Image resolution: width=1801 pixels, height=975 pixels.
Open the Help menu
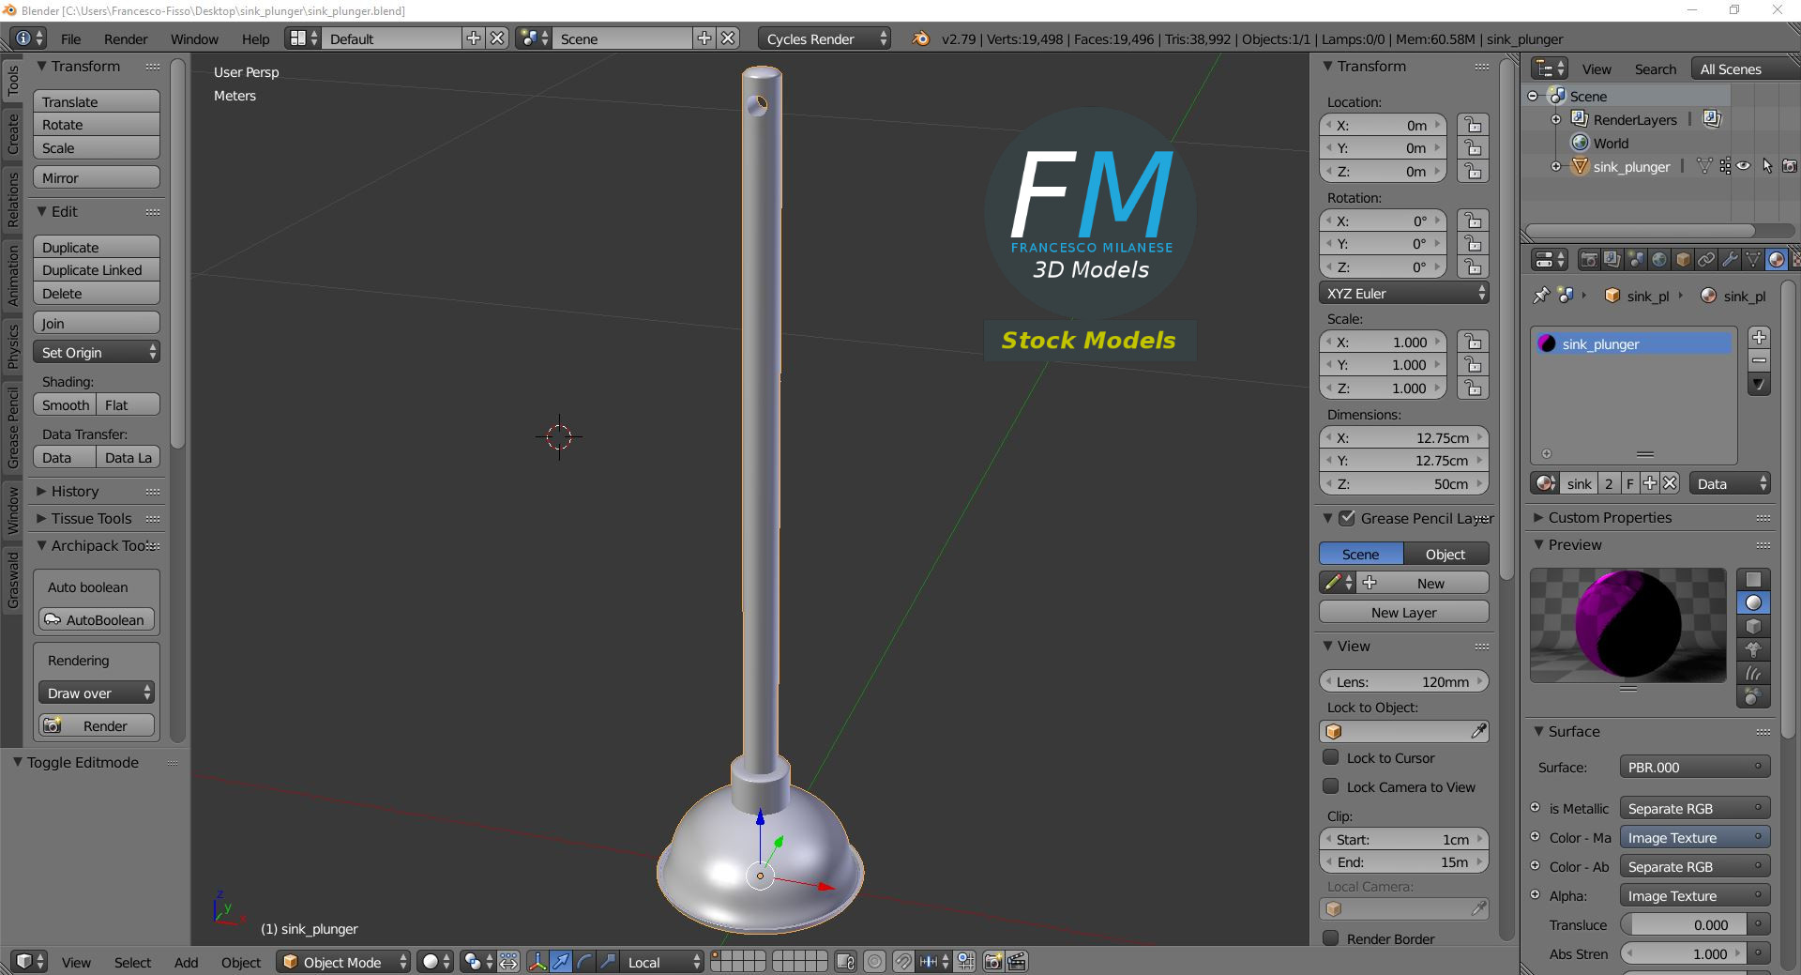tap(255, 38)
